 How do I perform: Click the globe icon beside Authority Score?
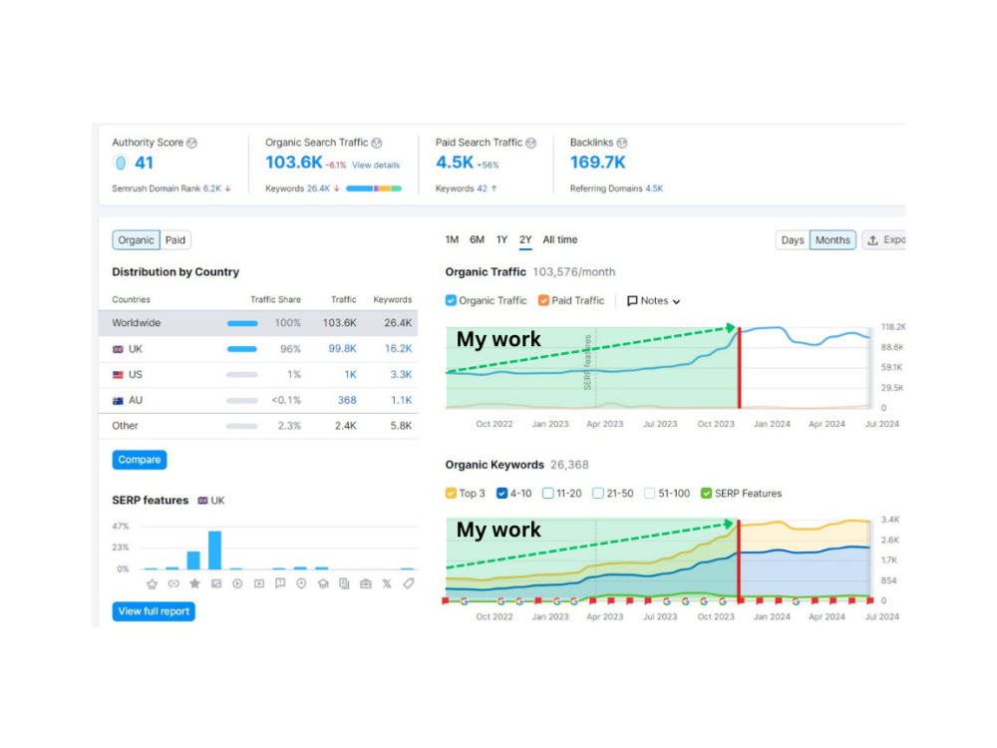coord(191,143)
